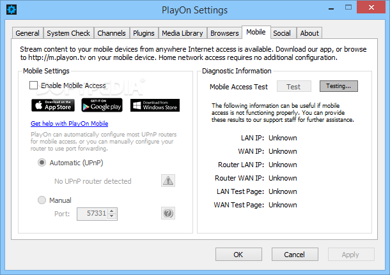This screenshot has width=390, height=275.
Task: Click the LAN IP Unknown value
Action: [283, 138]
